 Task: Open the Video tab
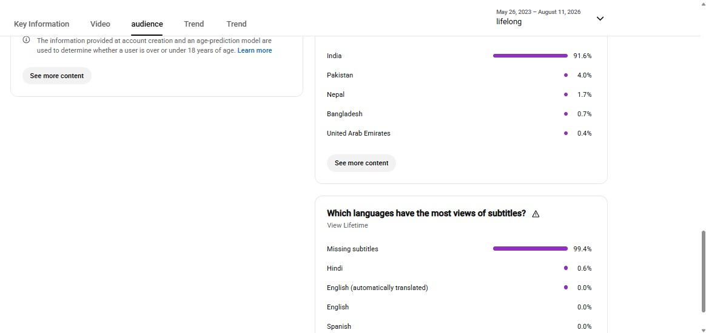(x=100, y=24)
